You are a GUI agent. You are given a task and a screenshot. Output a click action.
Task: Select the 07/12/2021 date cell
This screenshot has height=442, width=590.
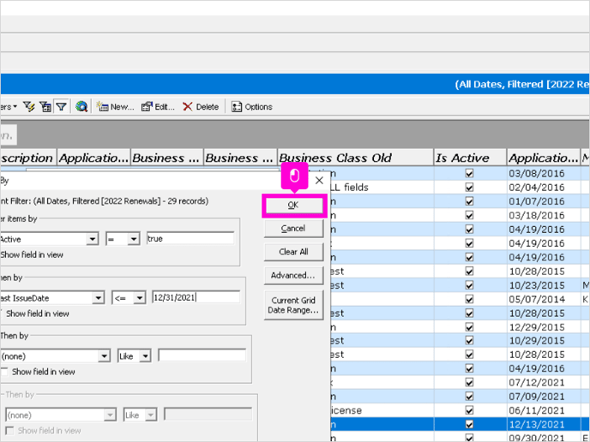coord(544,383)
